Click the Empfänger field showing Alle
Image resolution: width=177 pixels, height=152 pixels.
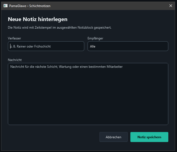[128, 46]
